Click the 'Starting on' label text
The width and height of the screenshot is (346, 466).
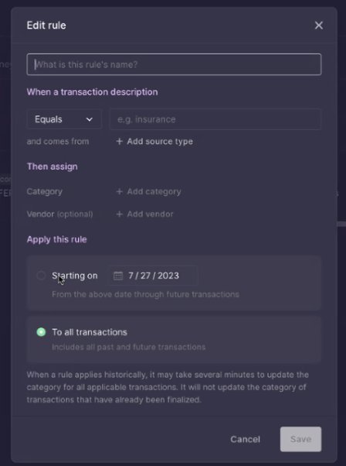point(75,276)
